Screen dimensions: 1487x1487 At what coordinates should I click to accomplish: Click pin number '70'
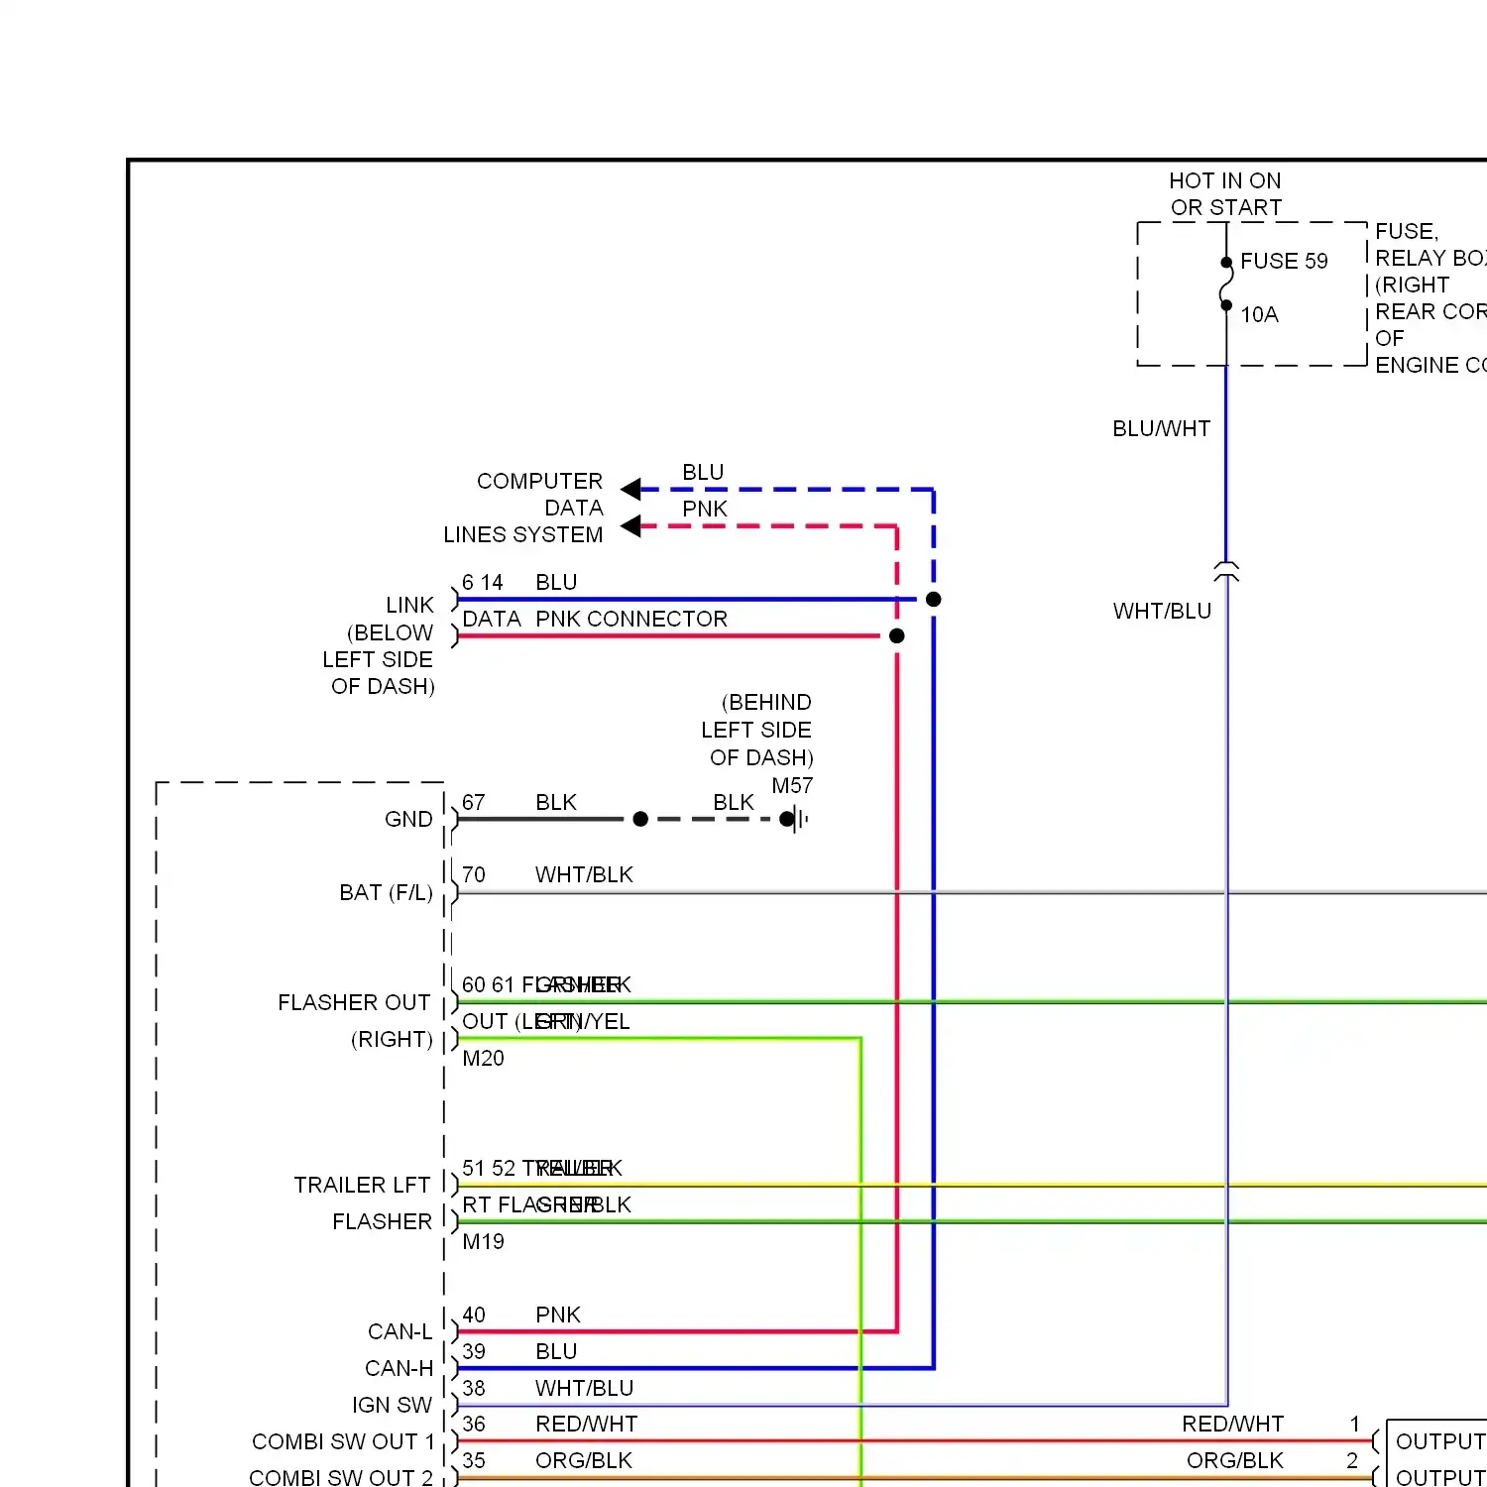(x=474, y=874)
